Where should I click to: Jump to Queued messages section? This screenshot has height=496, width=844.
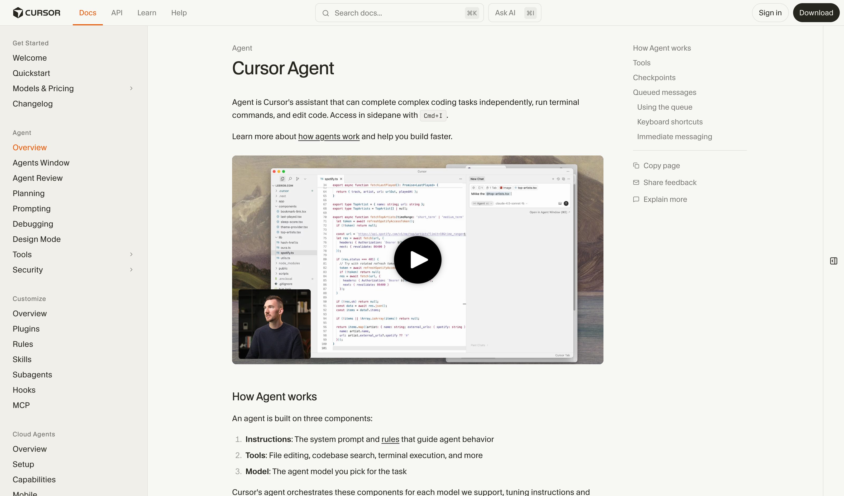[x=664, y=92]
